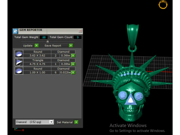Click the 4.75 X 4.75 size cell

click(37, 64)
